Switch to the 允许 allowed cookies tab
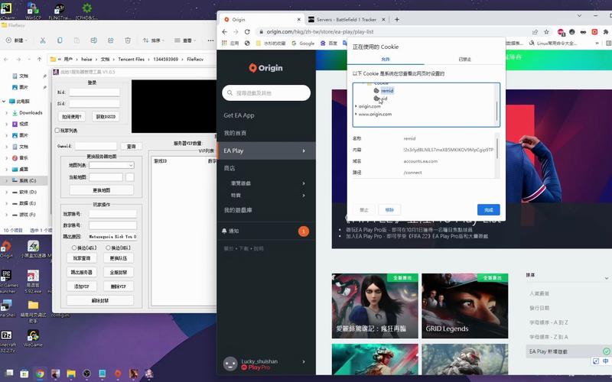The height and width of the screenshot is (382, 612). point(386,60)
